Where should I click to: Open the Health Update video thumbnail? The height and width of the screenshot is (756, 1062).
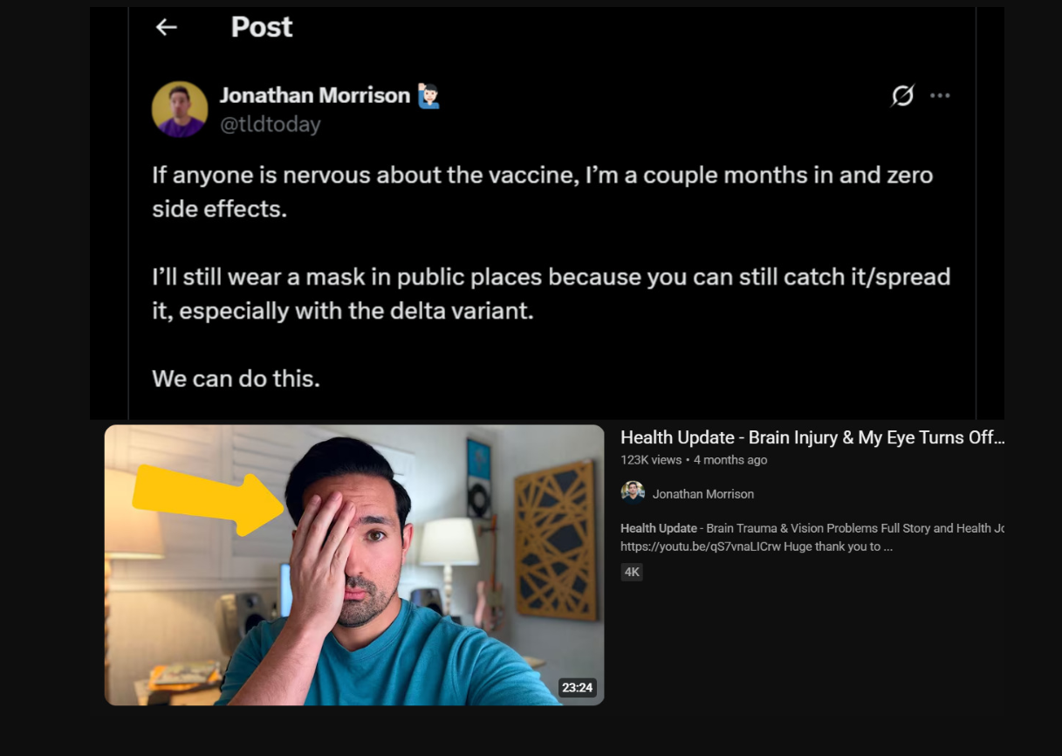354,565
